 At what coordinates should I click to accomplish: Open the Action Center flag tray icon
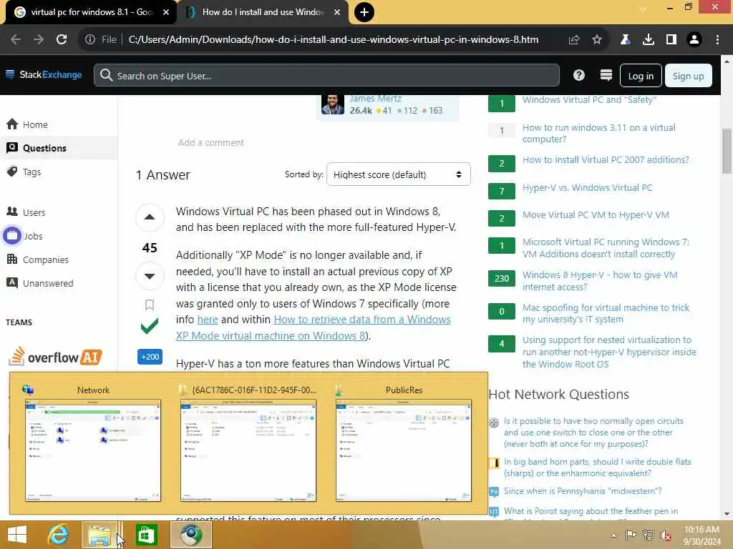pyautogui.click(x=631, y=535)
